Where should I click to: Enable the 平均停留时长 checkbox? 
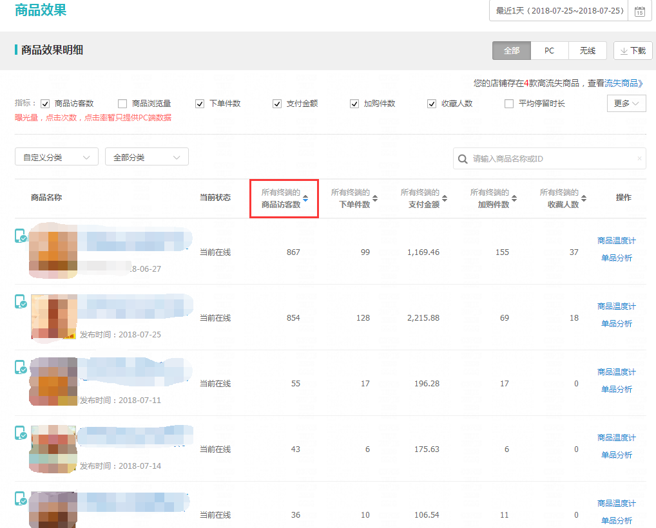(x=509, y=104)
